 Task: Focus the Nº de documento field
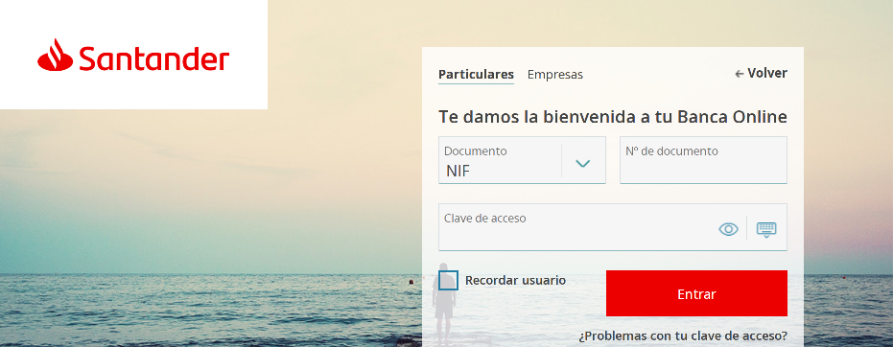tap(703, 160)
